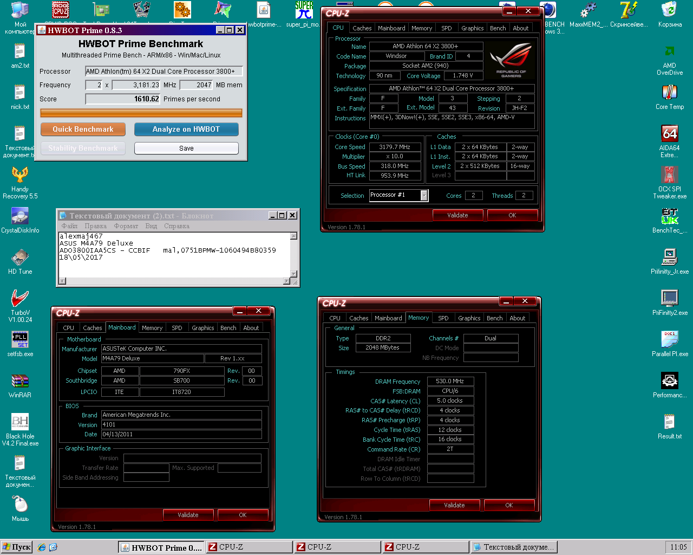
Task: Open the Файл menu in Notepad
Action: pos(69,226)
